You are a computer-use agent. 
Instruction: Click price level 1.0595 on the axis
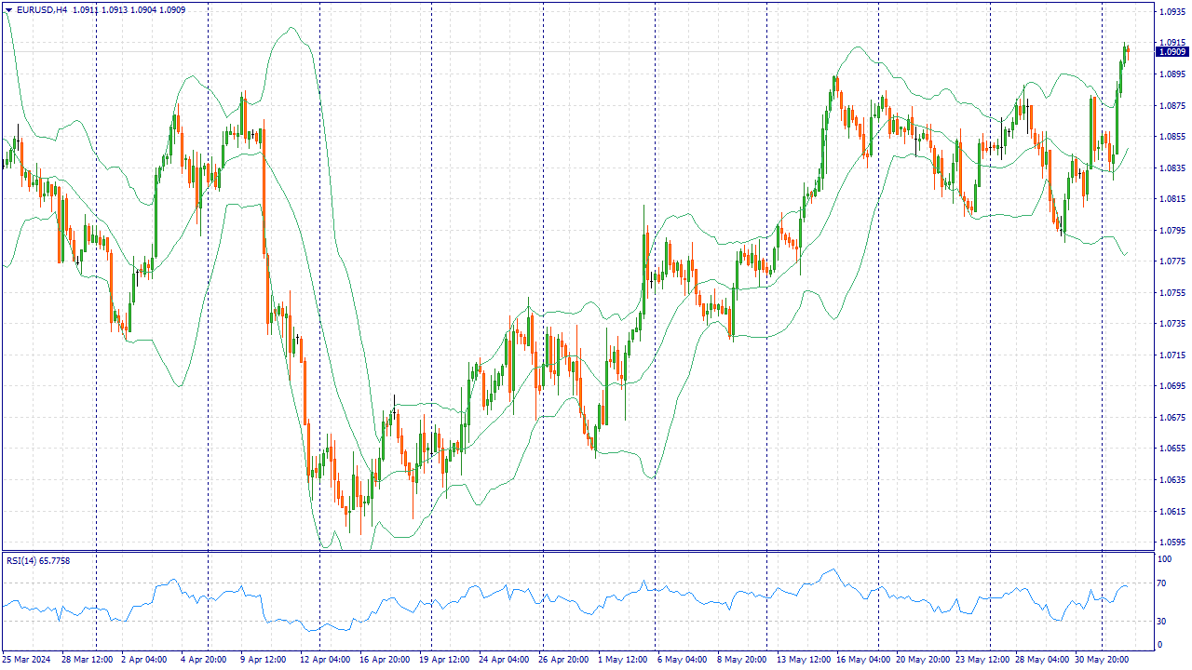1172,543
